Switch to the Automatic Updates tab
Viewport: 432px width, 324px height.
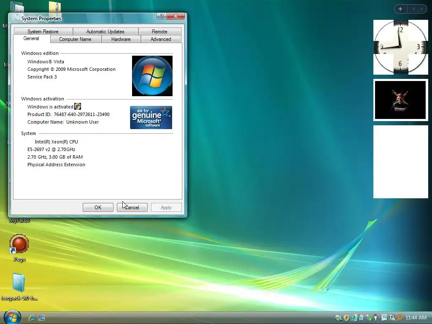105,31
